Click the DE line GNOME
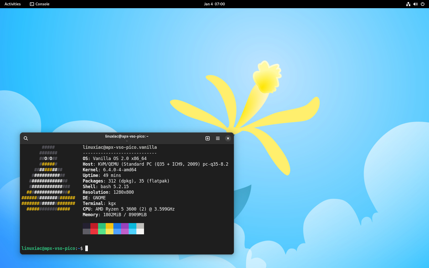The image size is (429, 268). pyautogui.click(x=94, y=198)
